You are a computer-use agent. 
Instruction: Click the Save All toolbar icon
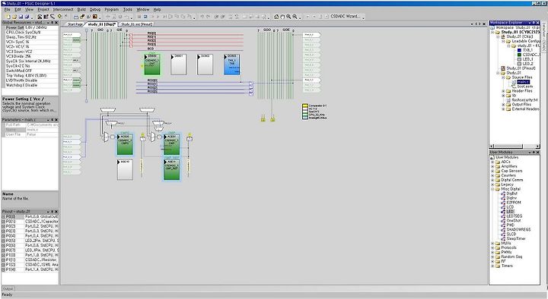point(27,17)
